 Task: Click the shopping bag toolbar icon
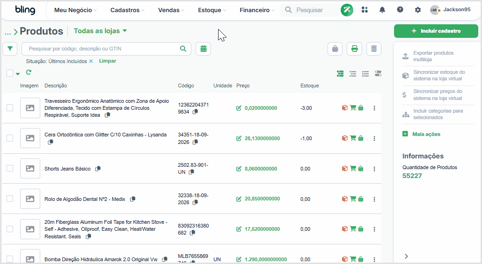click(335, 49)
